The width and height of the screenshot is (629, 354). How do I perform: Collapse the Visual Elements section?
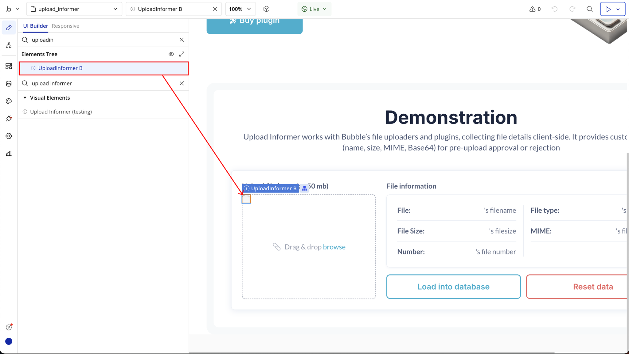point(25,98)
